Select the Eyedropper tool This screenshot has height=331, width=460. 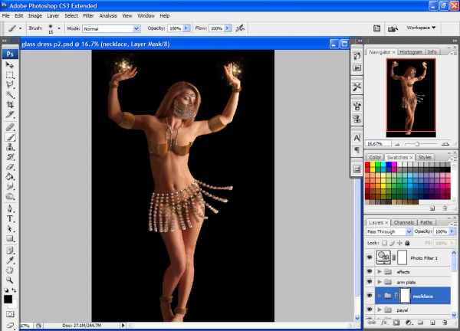[x=10, y=261]
